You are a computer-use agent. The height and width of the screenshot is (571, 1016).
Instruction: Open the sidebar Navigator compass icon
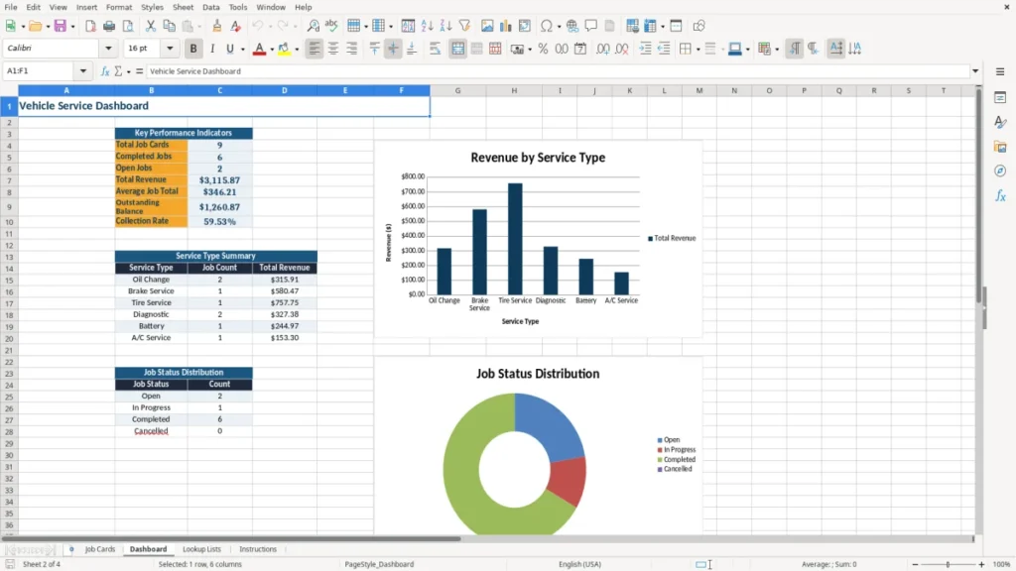click(1000, 171)
